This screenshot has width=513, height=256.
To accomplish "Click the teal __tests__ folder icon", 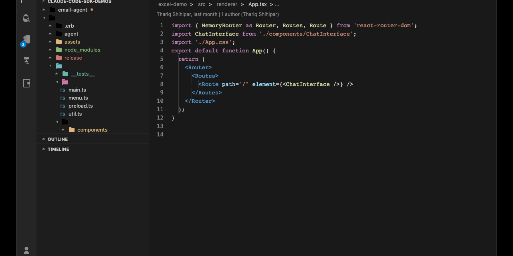I will pyautogui.click(x=65, y=74).
